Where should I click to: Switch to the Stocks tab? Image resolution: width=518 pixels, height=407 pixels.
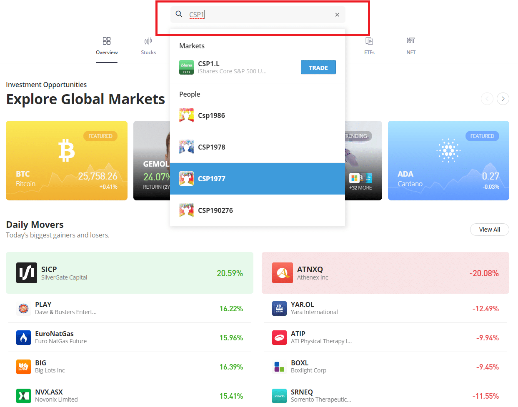pos(148,46)
